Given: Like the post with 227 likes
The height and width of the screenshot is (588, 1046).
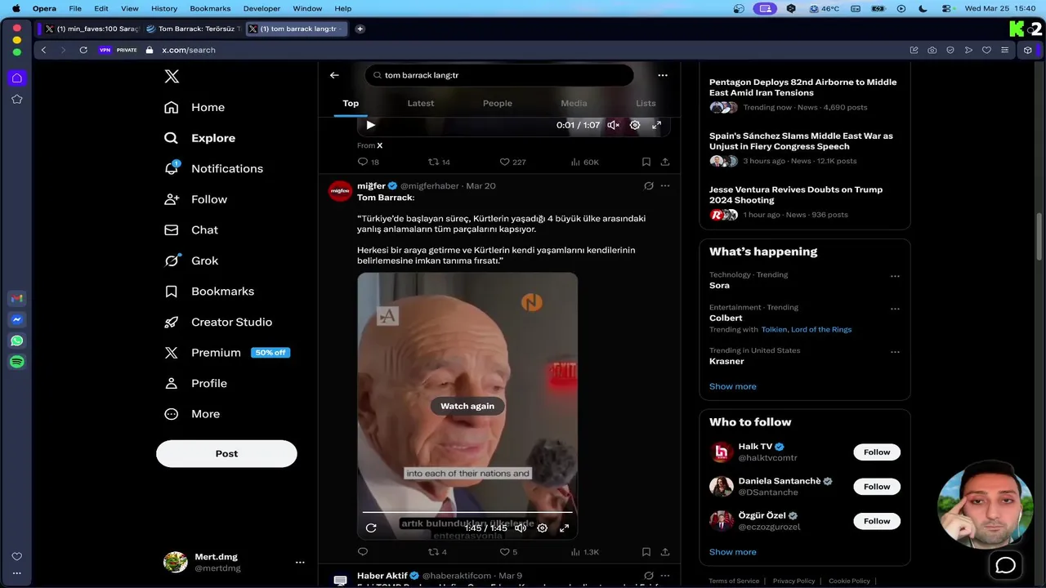Looking at the screenshot, I should click(512, 162).
